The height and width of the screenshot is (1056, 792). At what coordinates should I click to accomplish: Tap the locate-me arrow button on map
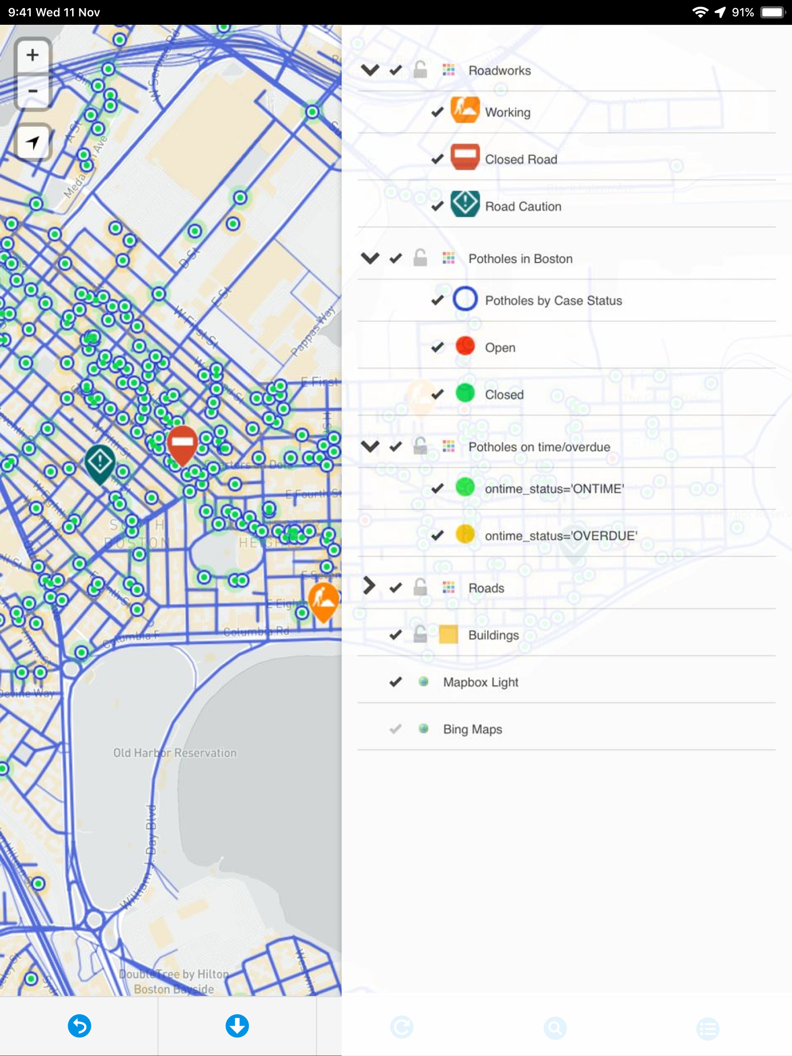32,142
